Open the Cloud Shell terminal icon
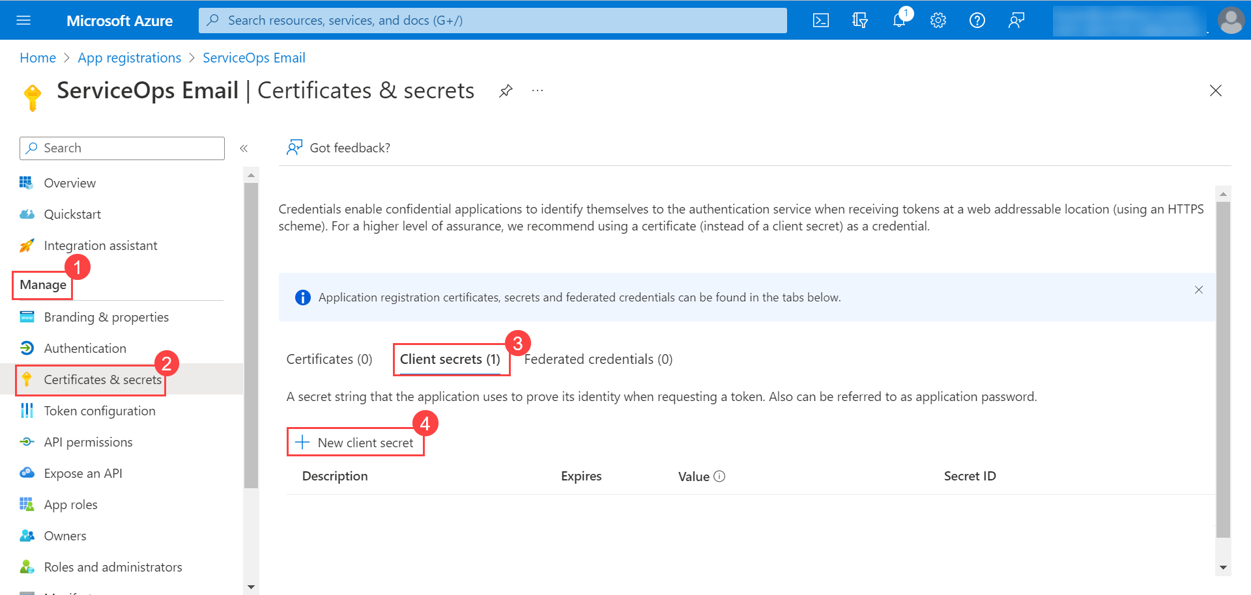Screen dimensions: 1251x595 click(x=820, y=20)
